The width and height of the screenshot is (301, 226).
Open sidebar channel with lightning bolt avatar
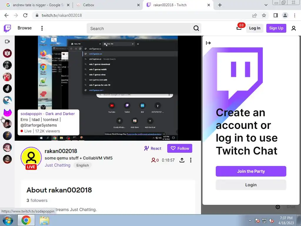coord(7,136)
